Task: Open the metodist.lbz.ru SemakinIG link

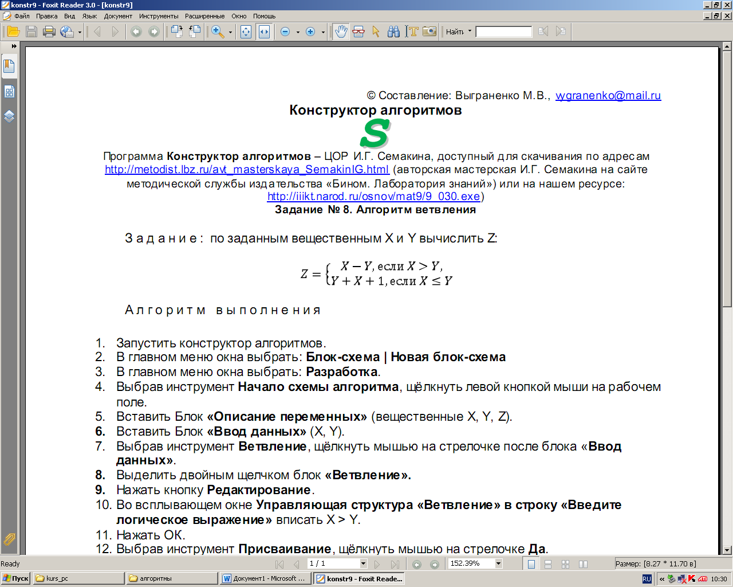Action: pos(247,170)
